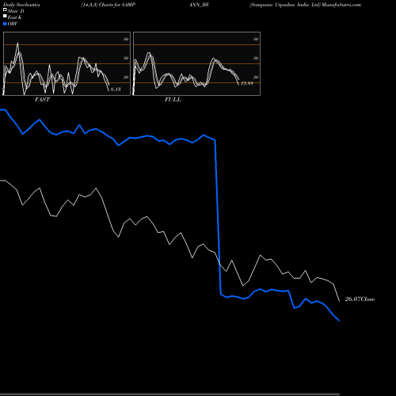Click the Sampann Utpadan India Ltd text

[x=285, y=5]
